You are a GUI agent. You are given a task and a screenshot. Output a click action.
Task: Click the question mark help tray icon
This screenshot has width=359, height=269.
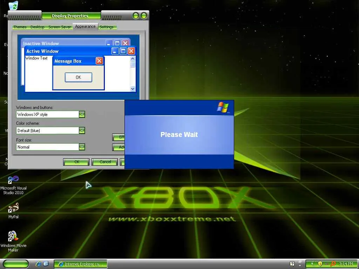292,264
